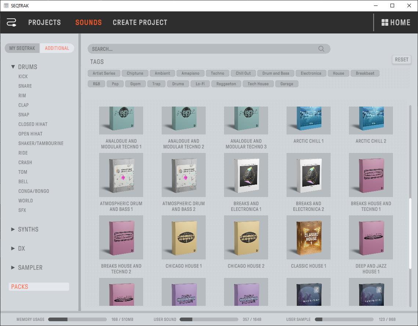Filter by the Lo-Fi tag
Image resolution: width=418 pixels, height=326 pixels.
(x=200, y=84)
